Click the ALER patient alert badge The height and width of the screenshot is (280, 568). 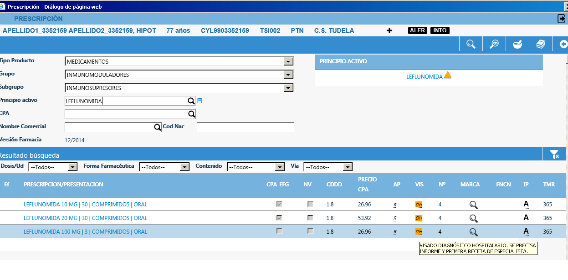tap(417, 30)
